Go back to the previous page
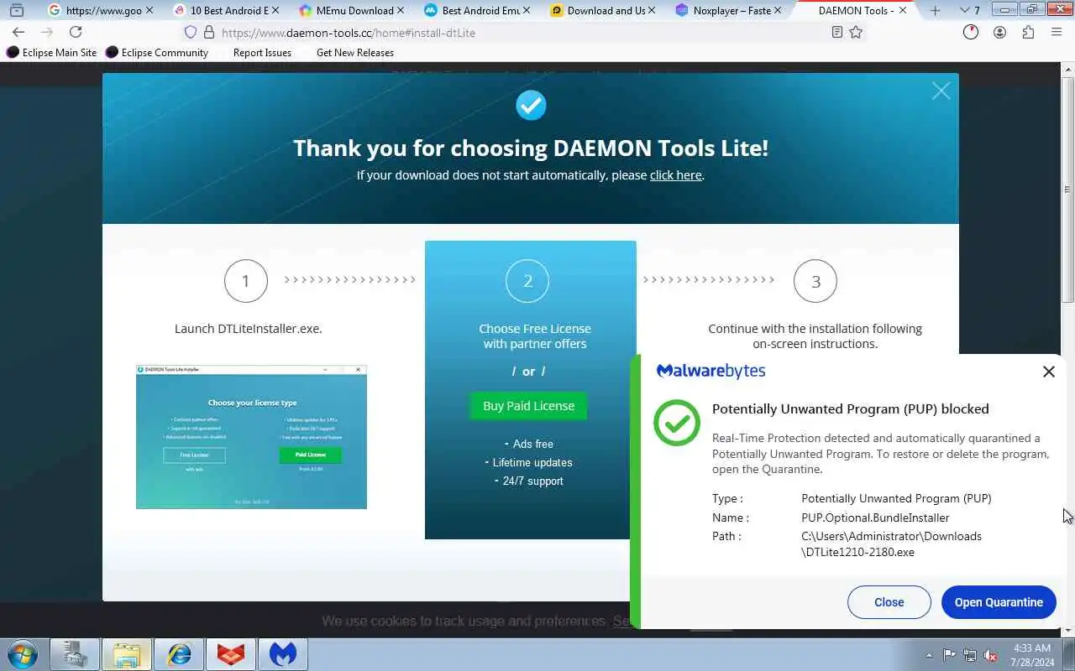 click(x=18, y=32)
